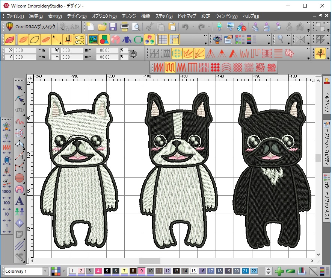Click the red striped circle tool
The image size is (332, 278).
(20, 178)
